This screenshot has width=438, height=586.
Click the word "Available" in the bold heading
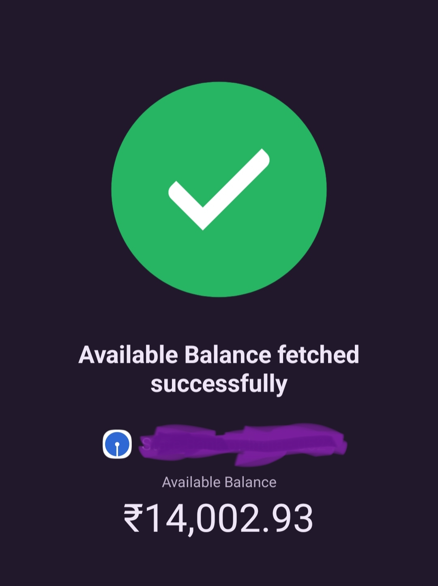point(128,355)
